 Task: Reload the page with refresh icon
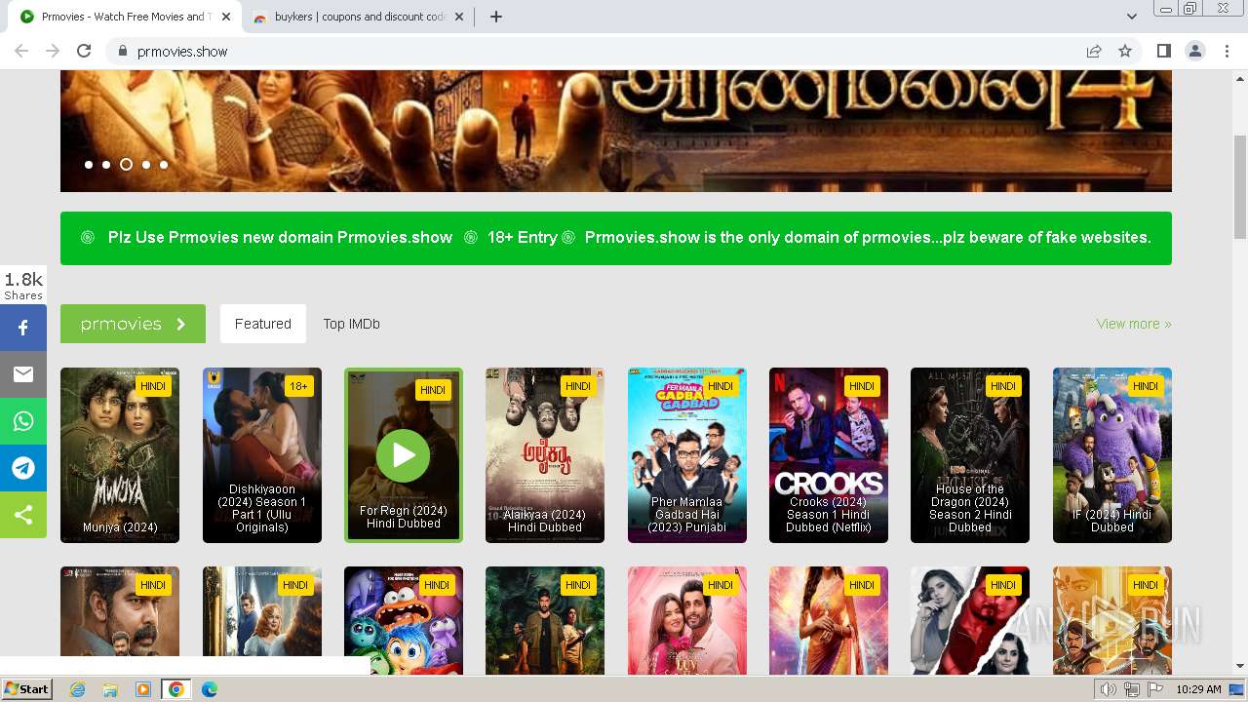[84, 51]
